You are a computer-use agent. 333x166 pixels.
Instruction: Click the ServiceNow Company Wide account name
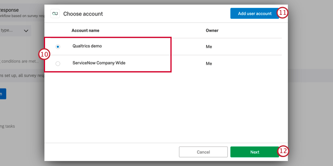pos(99,63)
